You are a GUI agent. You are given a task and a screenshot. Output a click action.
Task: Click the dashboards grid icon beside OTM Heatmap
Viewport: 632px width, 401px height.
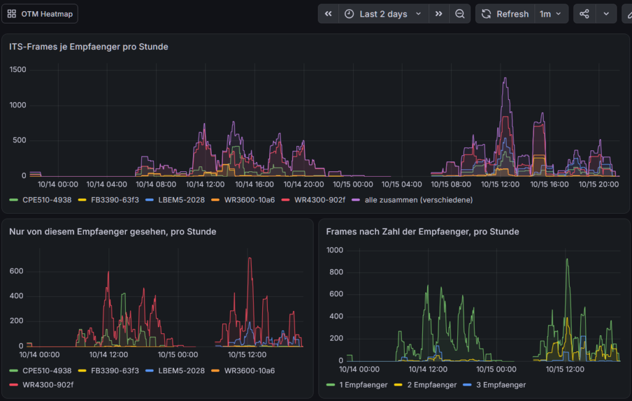point(12,14)
